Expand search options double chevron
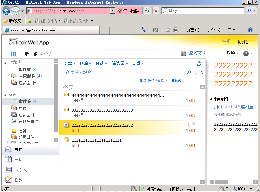 (202, 72)
